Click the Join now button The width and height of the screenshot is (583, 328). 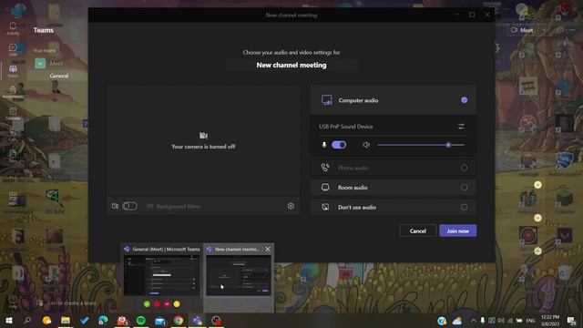(457, 231)
